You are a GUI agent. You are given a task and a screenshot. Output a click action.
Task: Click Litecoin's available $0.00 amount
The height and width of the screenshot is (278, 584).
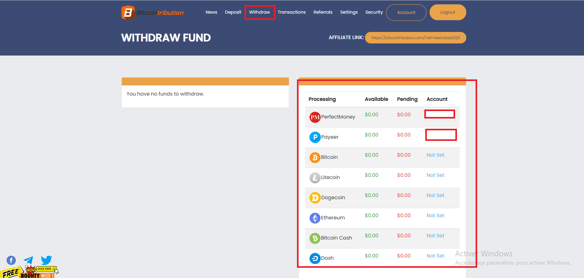click(372, 175)
